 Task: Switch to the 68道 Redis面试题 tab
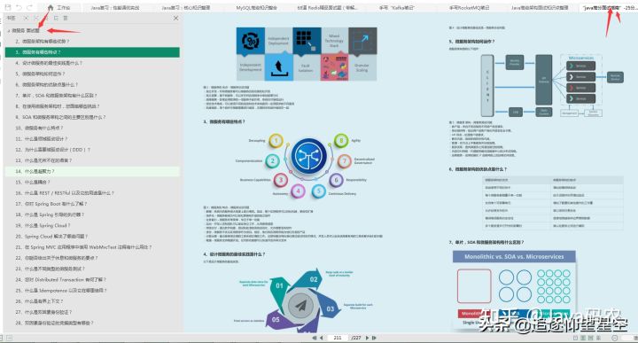pos(327,8)
